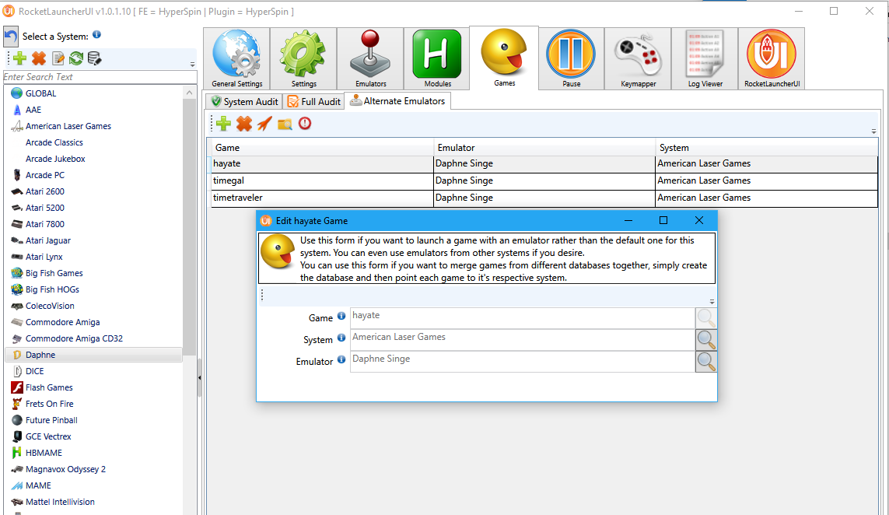Viewport: 889px width, 515px height.
Task: Open the overflow arrow in Edit dialog toolbar
Action: click(x=712, y=302)
